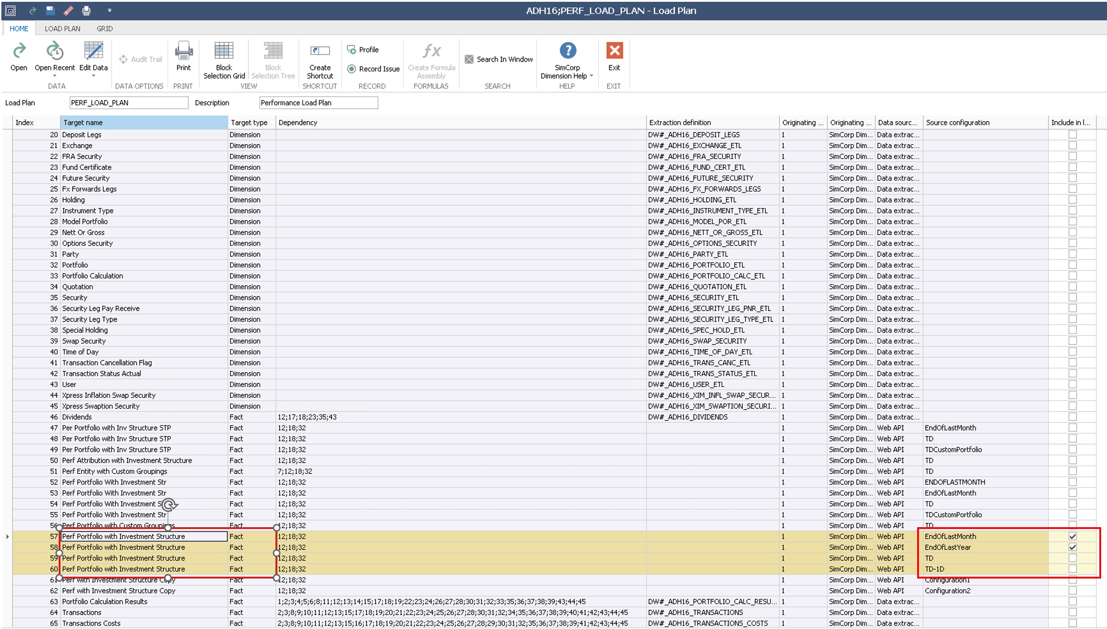Viewport: 1107px width, 629px height.
Task: Click the Audit Trail button
Action: coord(139,59)
